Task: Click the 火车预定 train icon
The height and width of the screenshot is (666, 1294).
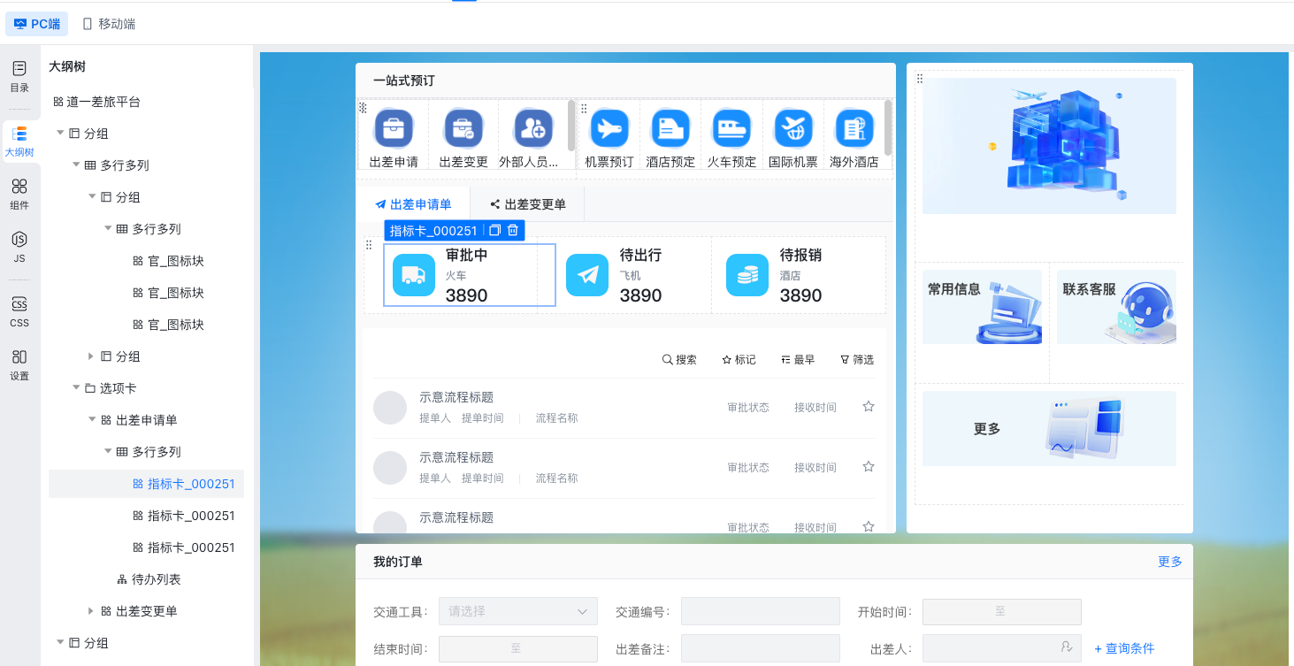Action: point(731,129)
